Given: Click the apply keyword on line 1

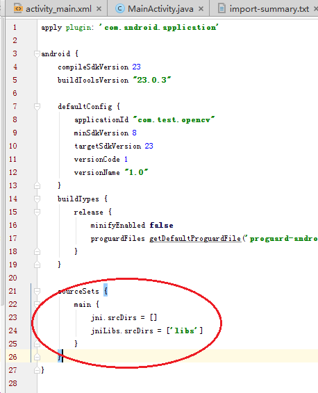Looking at the screenshot, I should 51,28.
